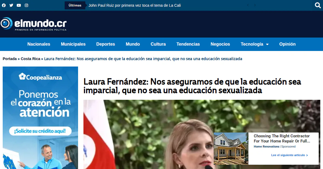Click 'Ponemos el corazón en la atención' ad text
The width and height of the screenshot is (323, 169).
[x=40, y=104]
